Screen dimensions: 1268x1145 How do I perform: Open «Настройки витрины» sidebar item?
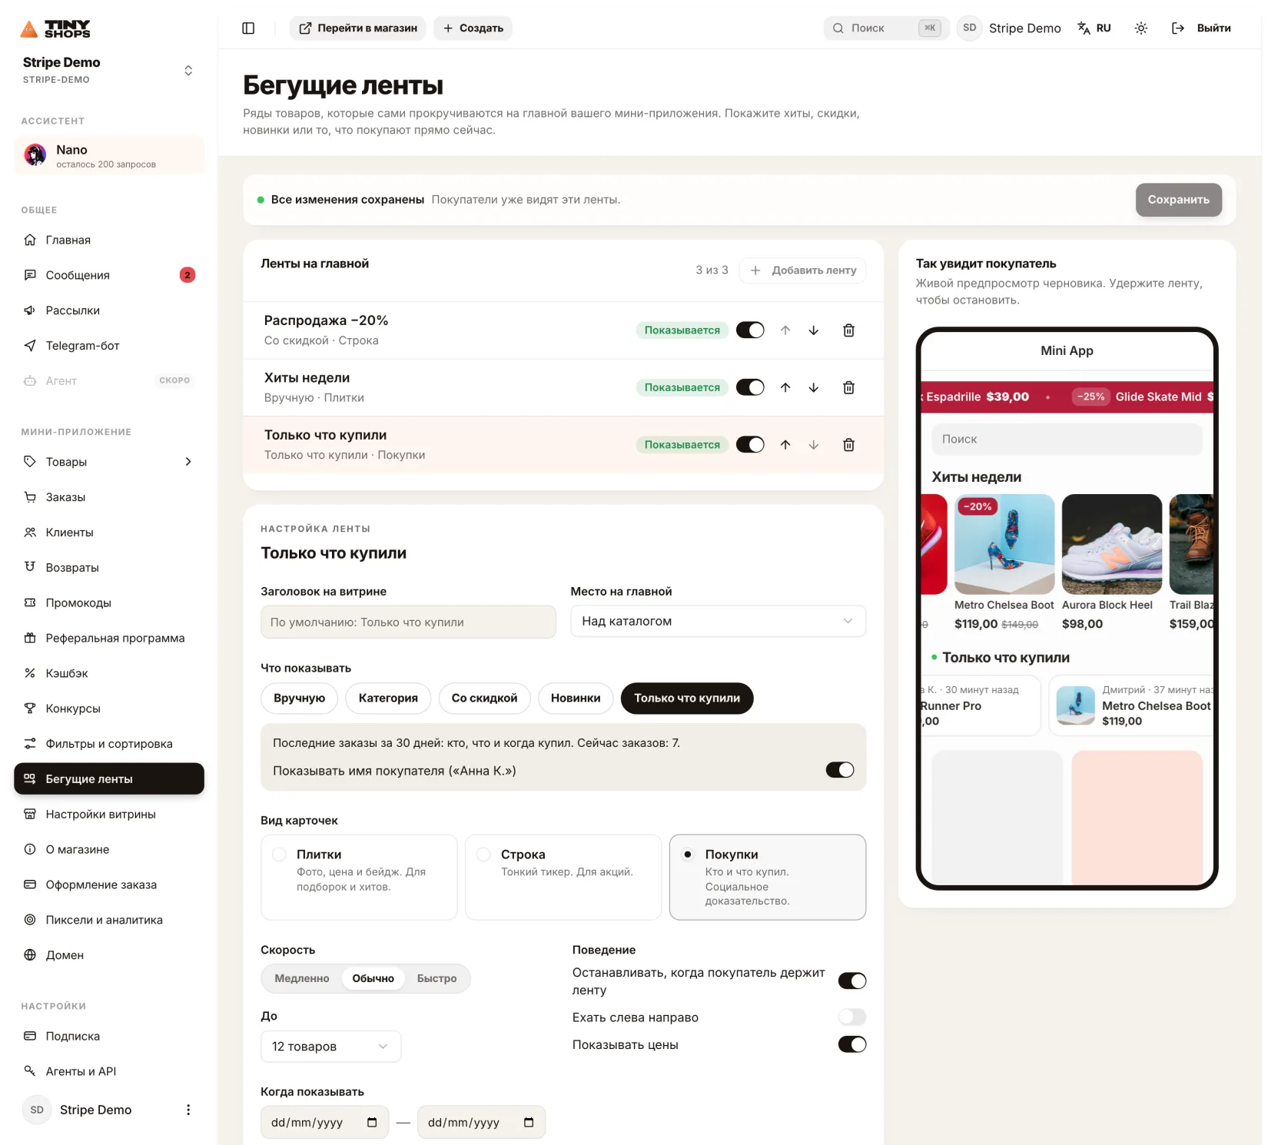click(109, 814)
